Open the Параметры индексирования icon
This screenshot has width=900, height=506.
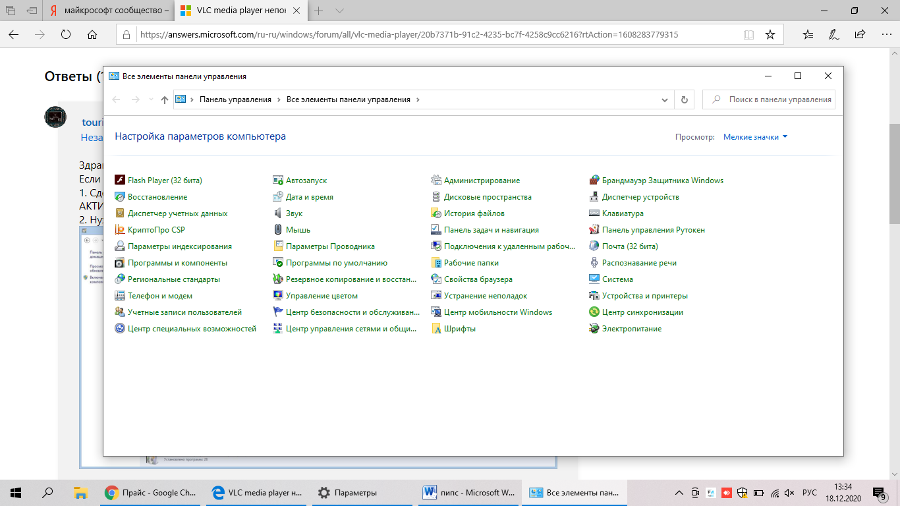point(120,246)
